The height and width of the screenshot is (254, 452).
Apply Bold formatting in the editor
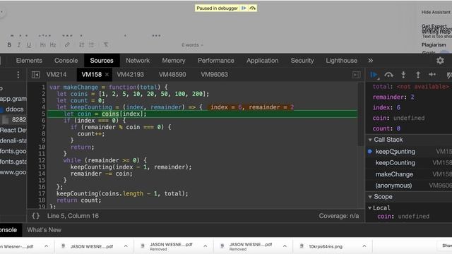click(9, 45)
